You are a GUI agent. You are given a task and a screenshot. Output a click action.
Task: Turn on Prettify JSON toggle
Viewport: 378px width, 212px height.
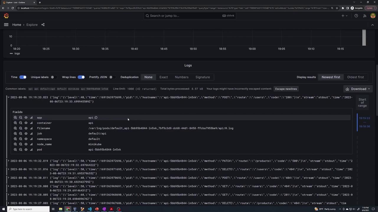point(111,77)
